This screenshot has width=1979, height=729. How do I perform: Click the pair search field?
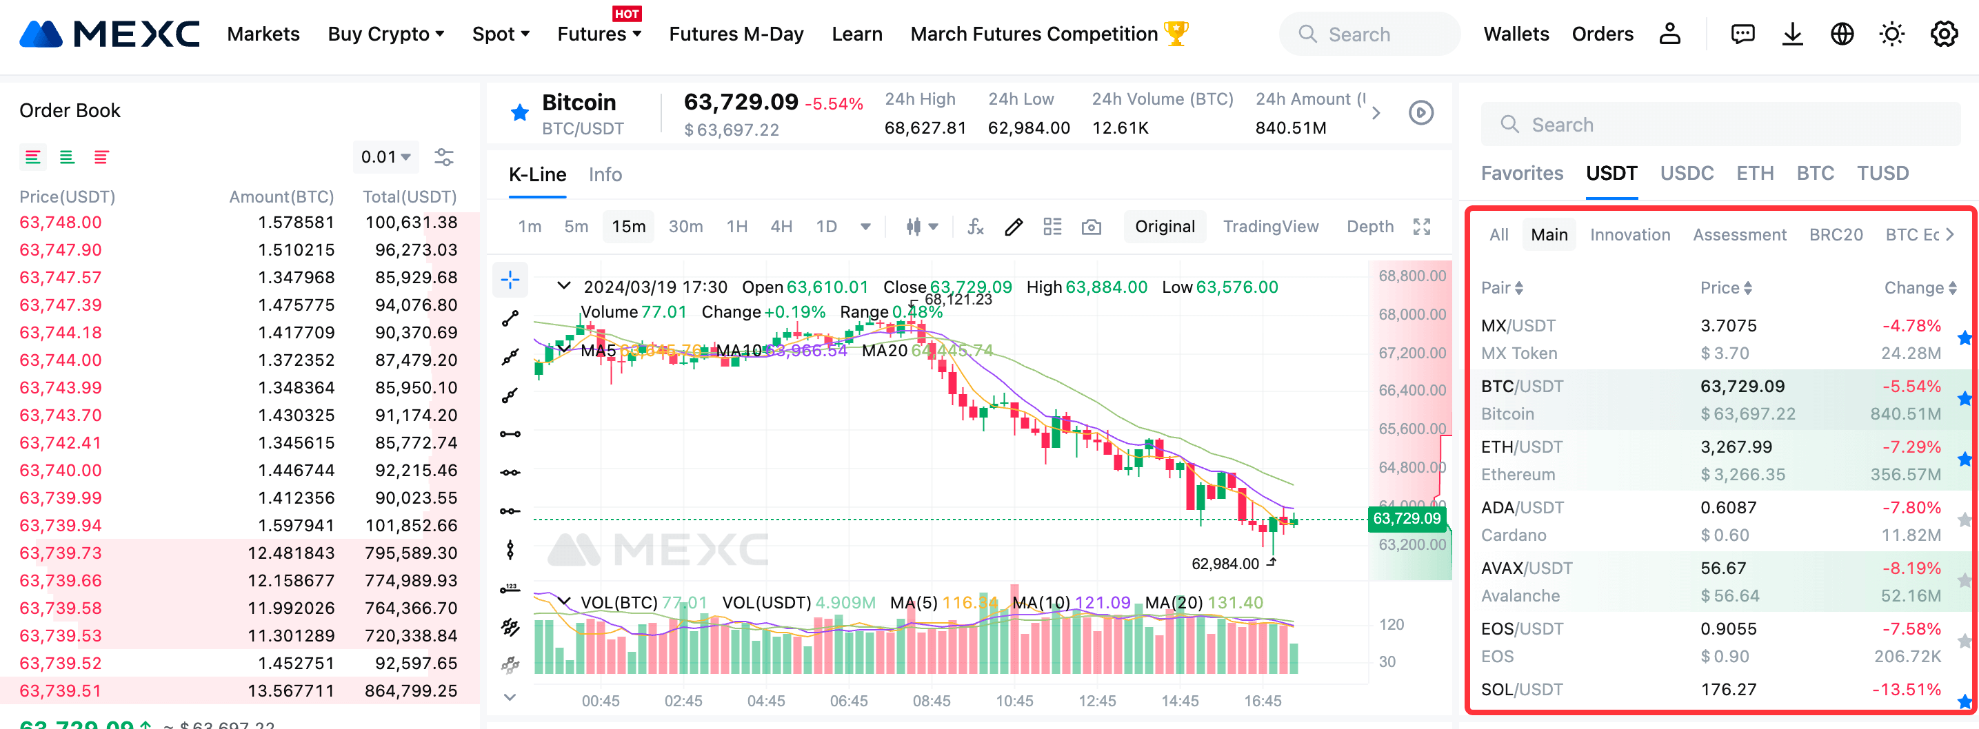[x=1721, y=125]
